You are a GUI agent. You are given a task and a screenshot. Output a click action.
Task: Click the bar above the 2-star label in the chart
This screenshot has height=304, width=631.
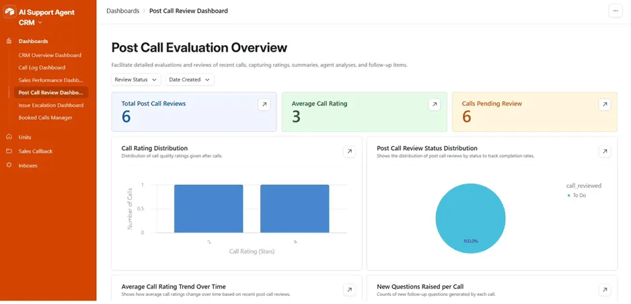[209, 208]
